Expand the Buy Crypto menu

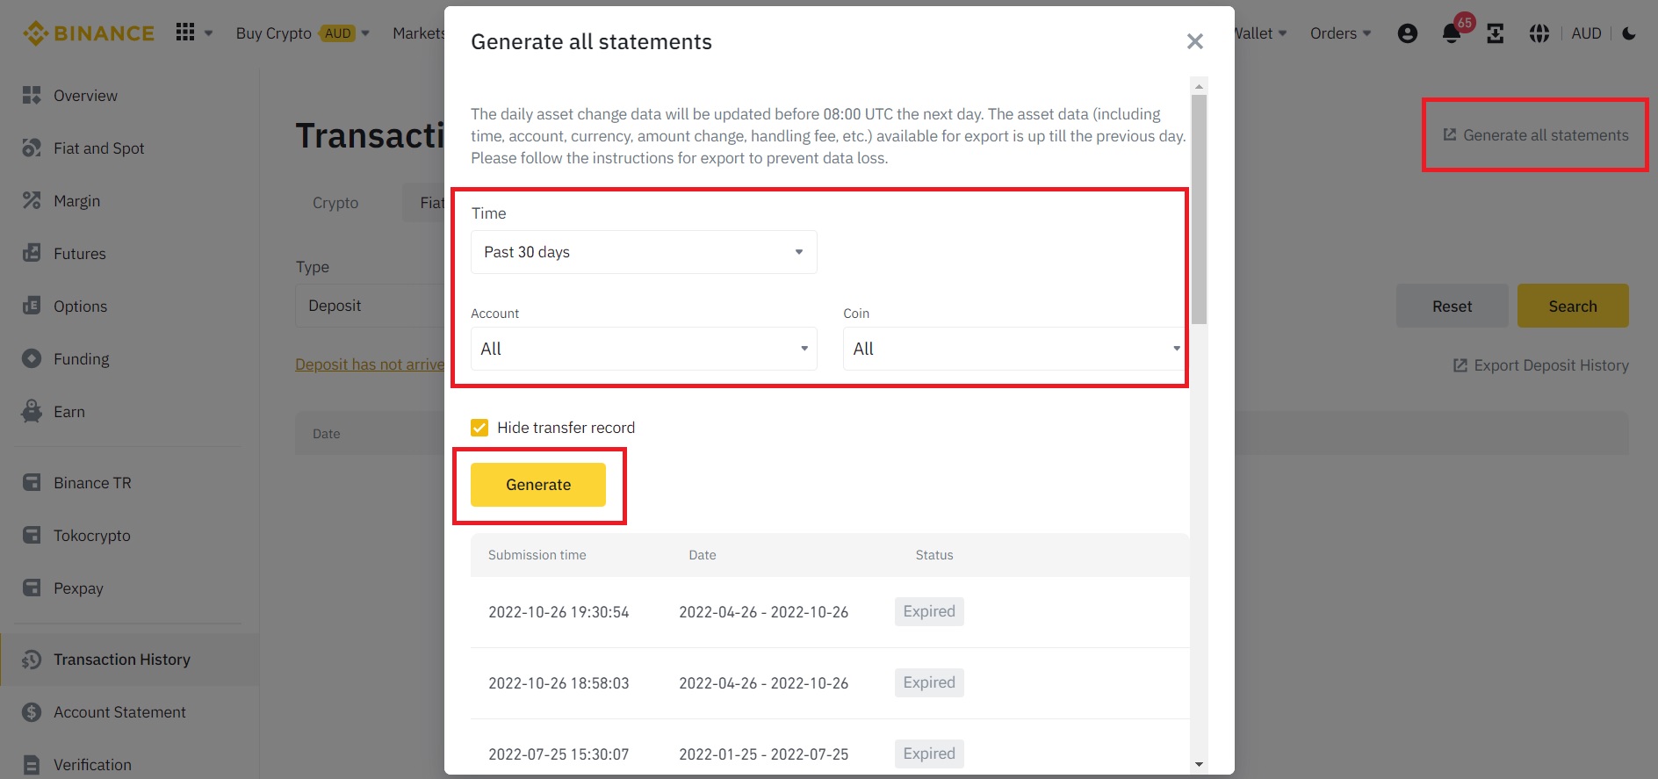(x=302, y=33)
